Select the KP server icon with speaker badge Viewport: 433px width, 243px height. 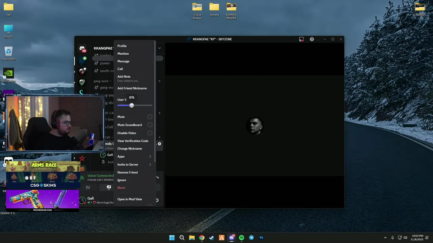click(x=82, y=61)
